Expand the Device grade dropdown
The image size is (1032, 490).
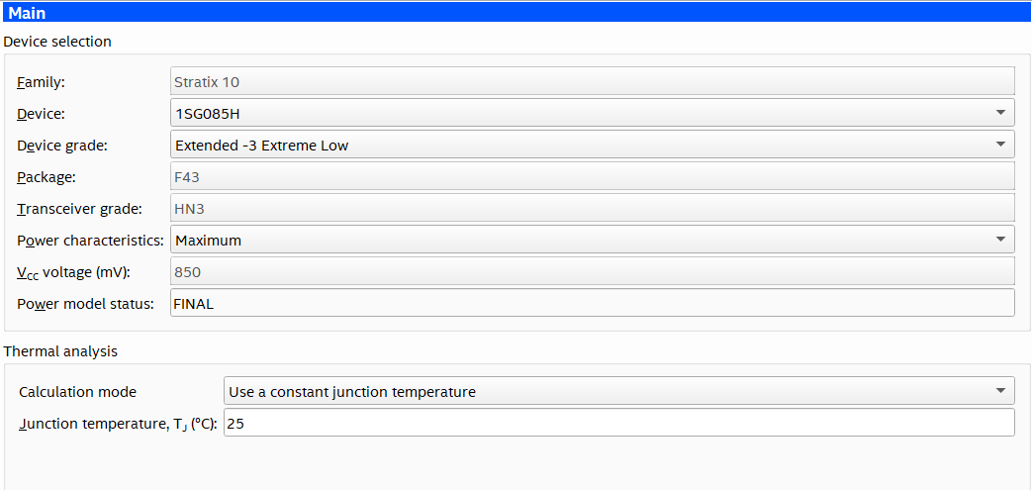pyautogui.click(x=592, y=145)
